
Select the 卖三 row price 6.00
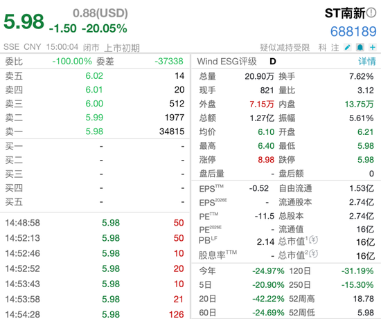tap(94, 103)
